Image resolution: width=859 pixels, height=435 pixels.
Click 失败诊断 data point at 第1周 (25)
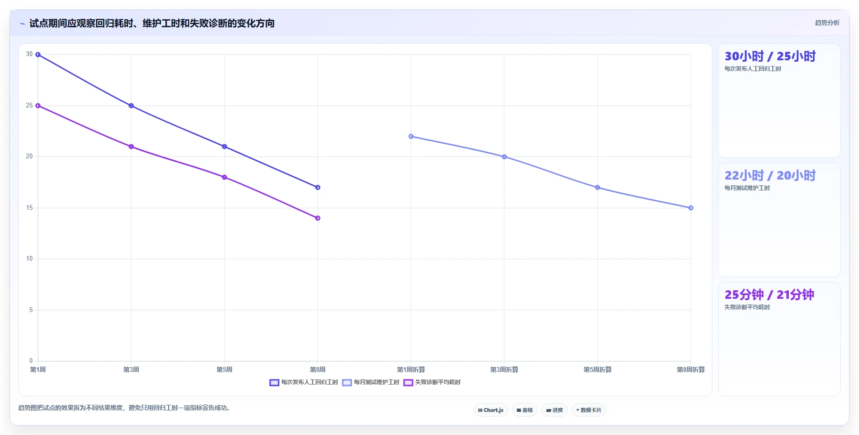click(38, 106)
